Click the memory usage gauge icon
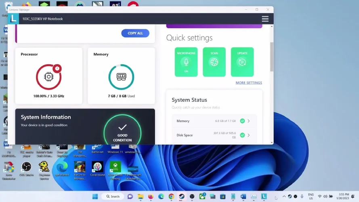Image resolution: width=359 pixels, height=202 pixels. point(121,77)
